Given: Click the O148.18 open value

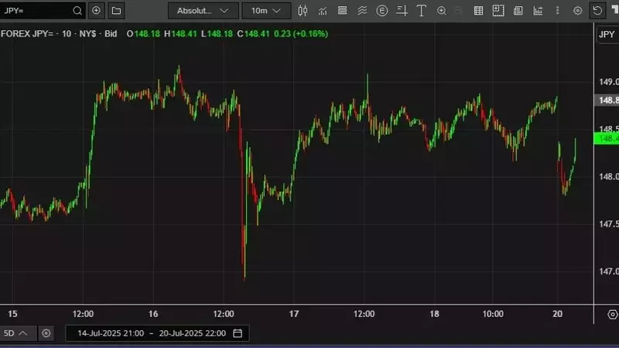Looking at the screenshot, I should pos(143,34).
